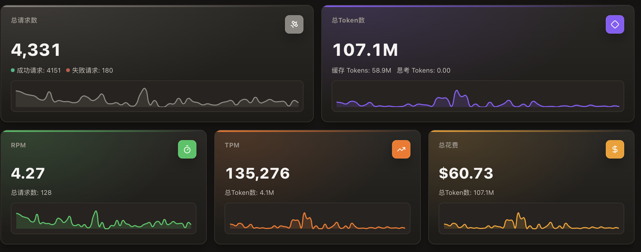Click the 失败请求: 180 text
This screenshot has height=252, width=641.
click(x=92, y=70)
